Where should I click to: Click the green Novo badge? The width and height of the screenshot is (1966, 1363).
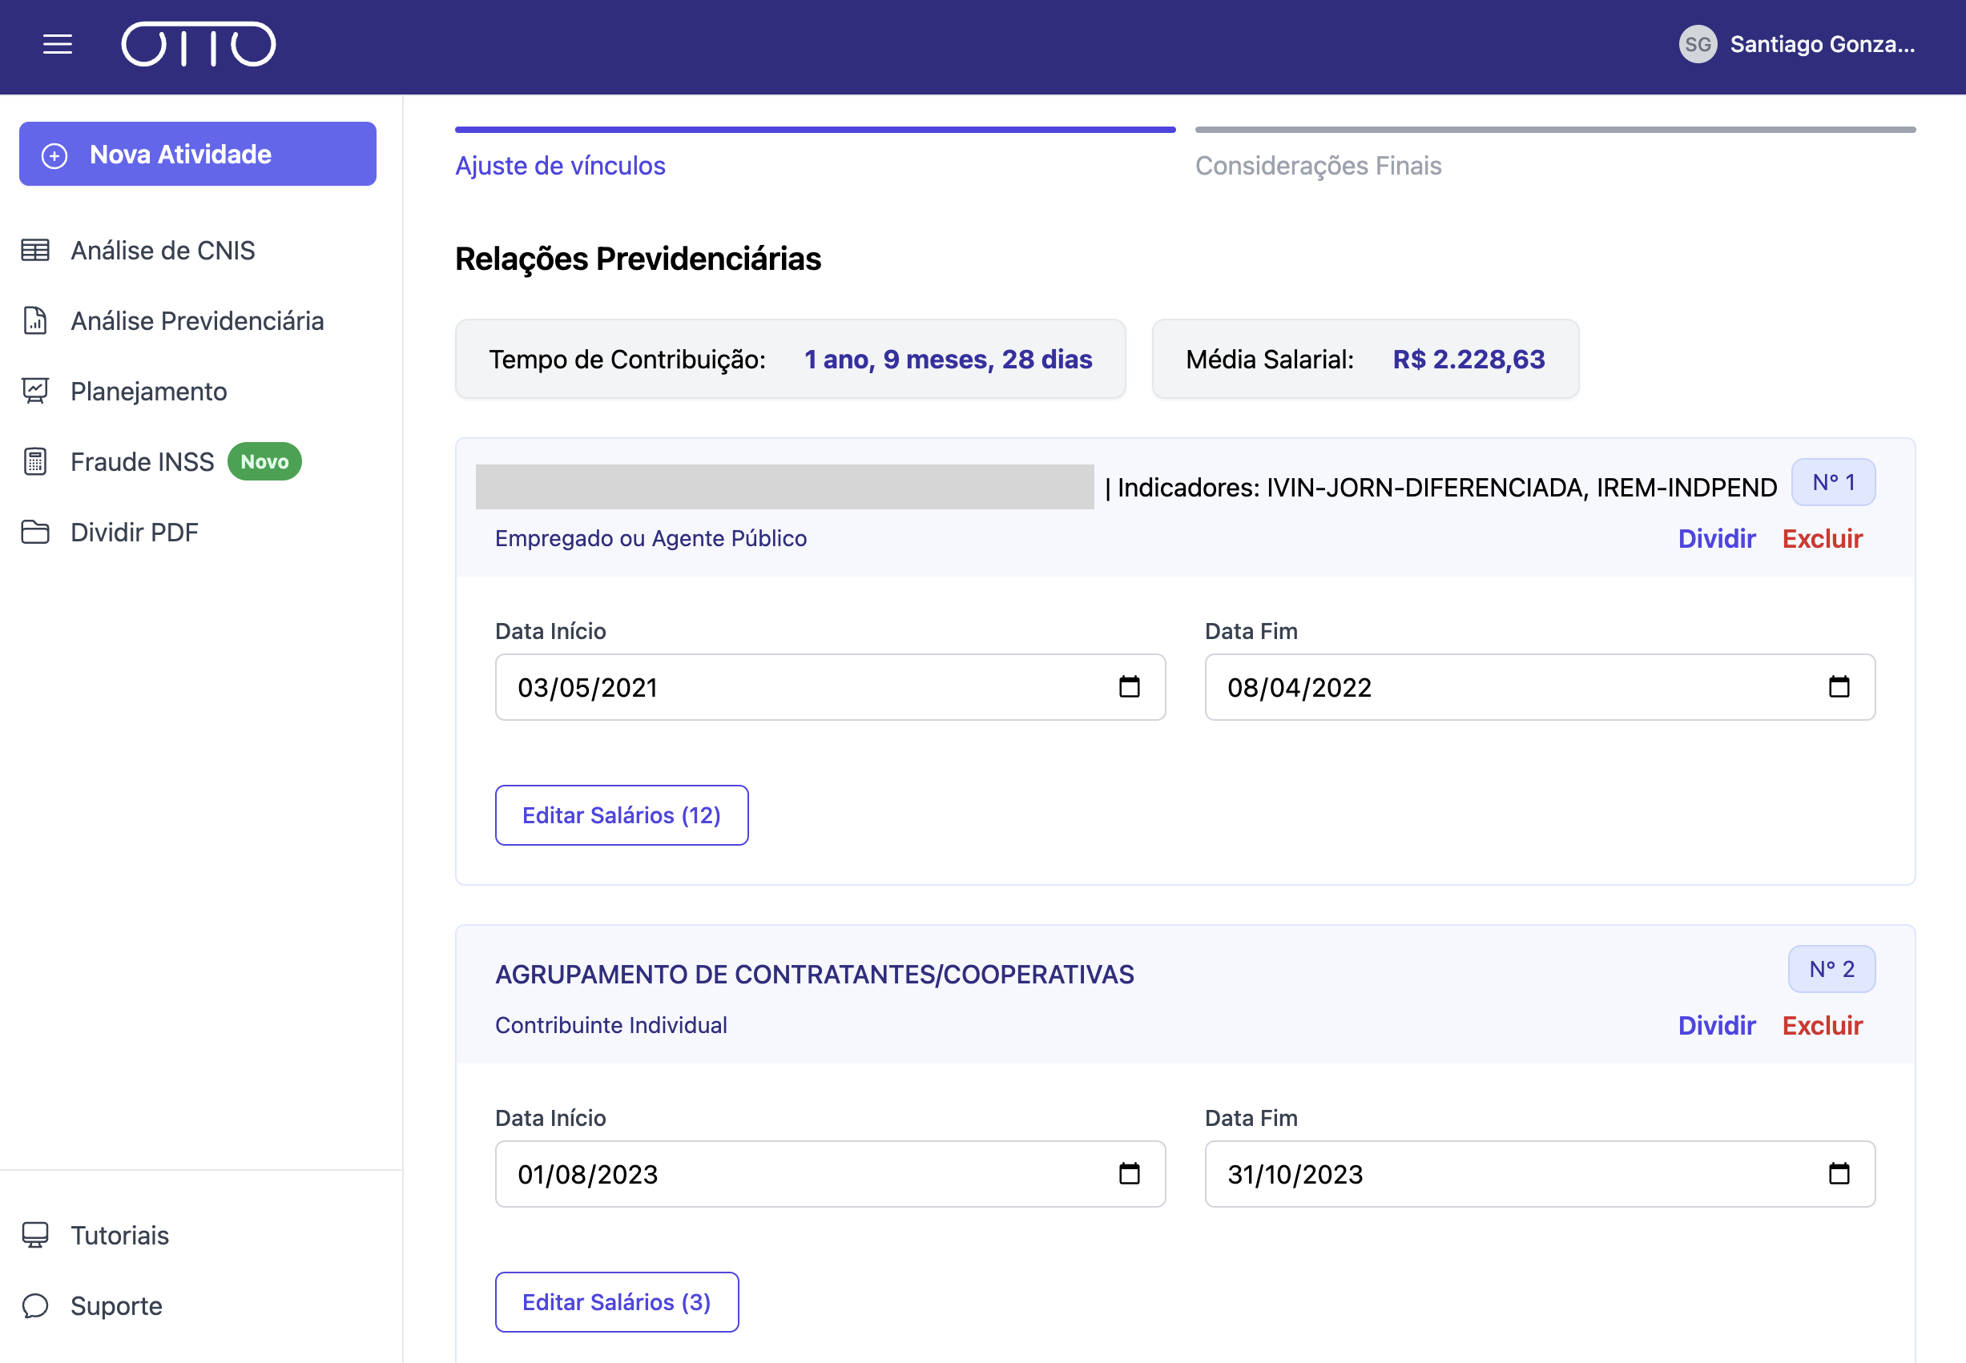pyautogui.click(x=264, y=461)
